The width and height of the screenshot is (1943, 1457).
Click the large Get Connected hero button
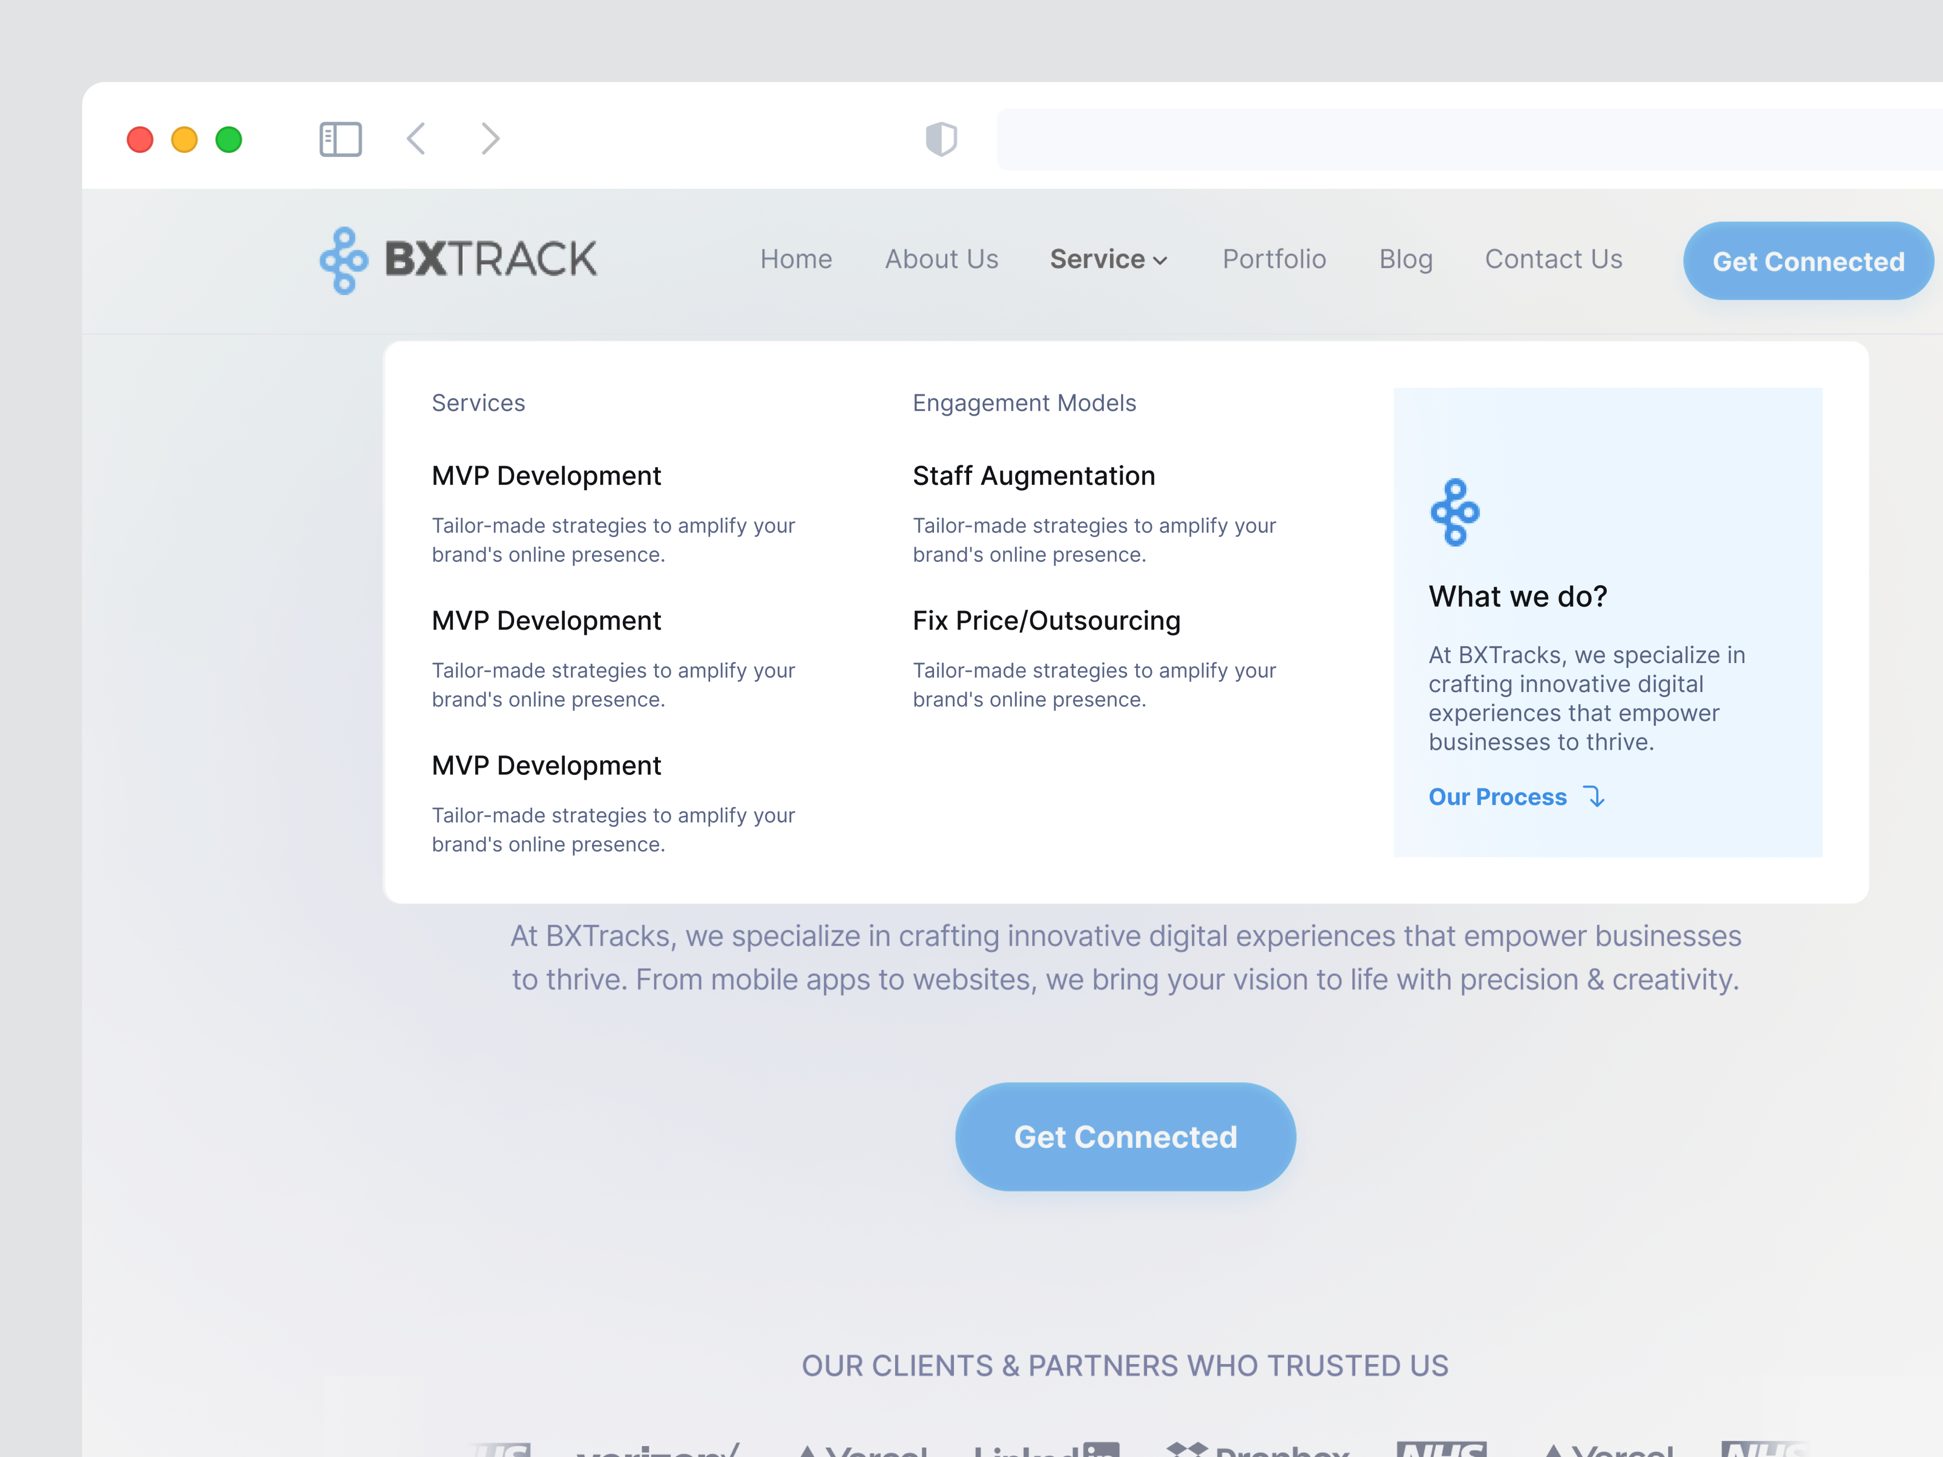(x=1125, y=1137)
